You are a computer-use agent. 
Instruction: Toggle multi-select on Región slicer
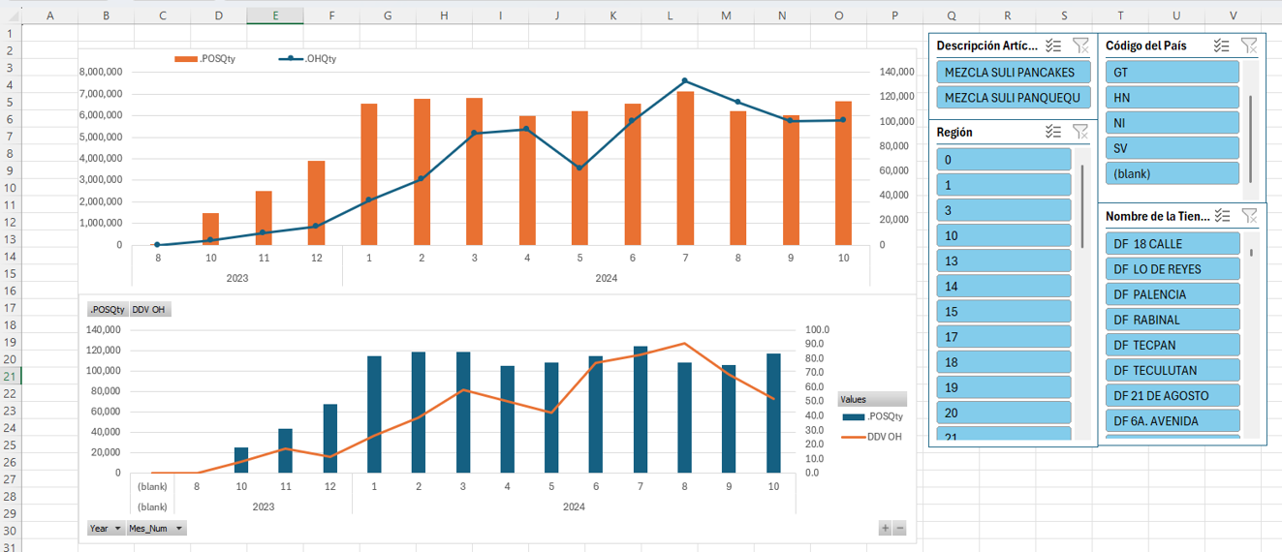1054,132
